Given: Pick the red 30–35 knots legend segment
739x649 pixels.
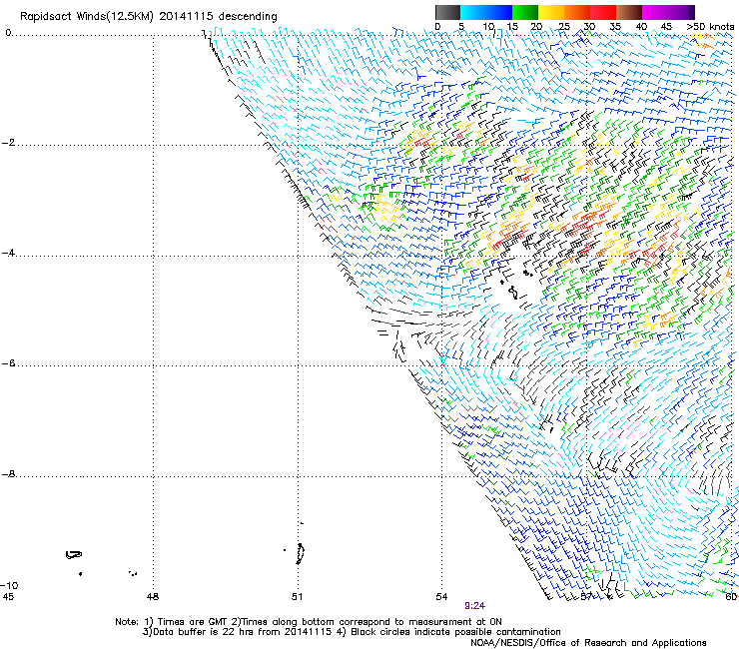Looking at the screenshot, I should click(x=603, y=12).
